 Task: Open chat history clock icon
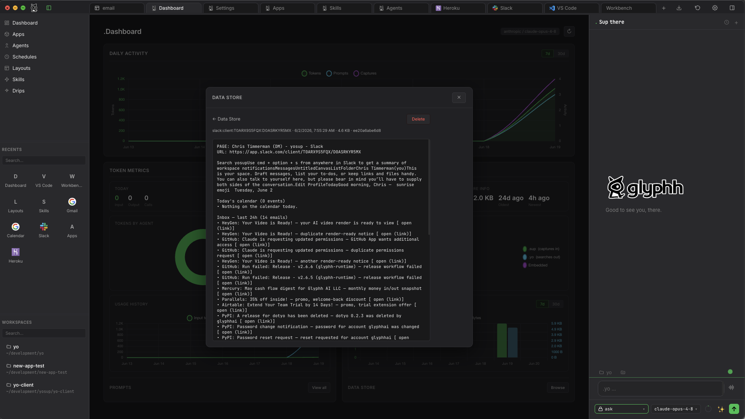point(726,23)
